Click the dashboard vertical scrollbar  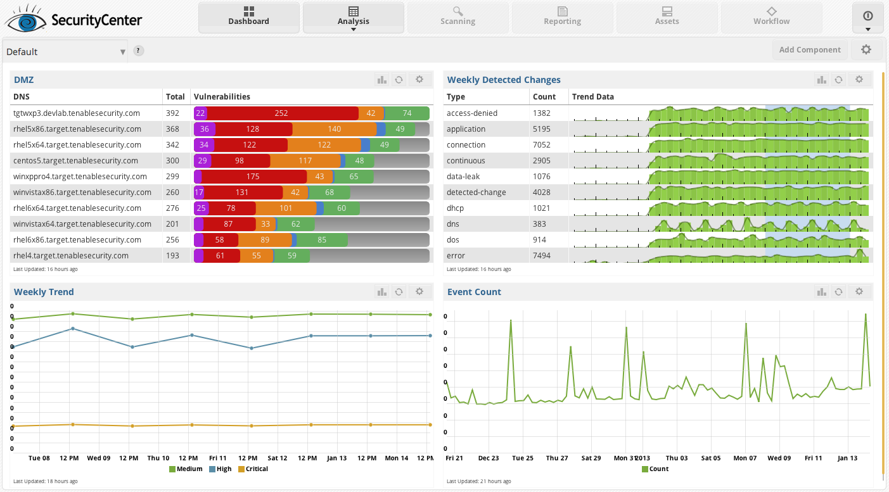coord(884,272)
